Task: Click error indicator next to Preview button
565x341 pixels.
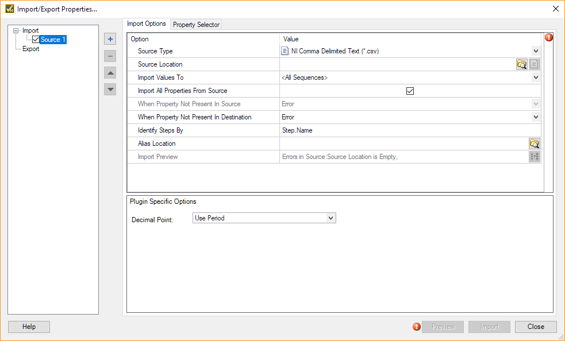Action: [x=417, y=327]
